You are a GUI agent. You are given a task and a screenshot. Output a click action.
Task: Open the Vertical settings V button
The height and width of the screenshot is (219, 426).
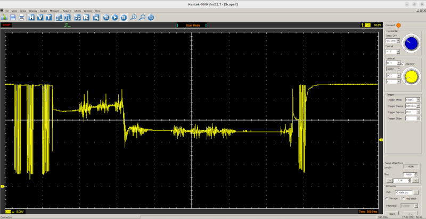coord(39,17)
